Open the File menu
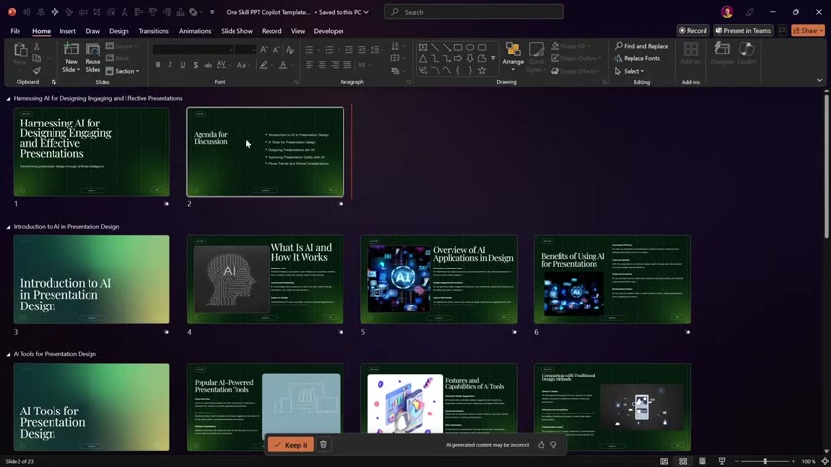This screenshot has height=467, width=831. (16, 31)
